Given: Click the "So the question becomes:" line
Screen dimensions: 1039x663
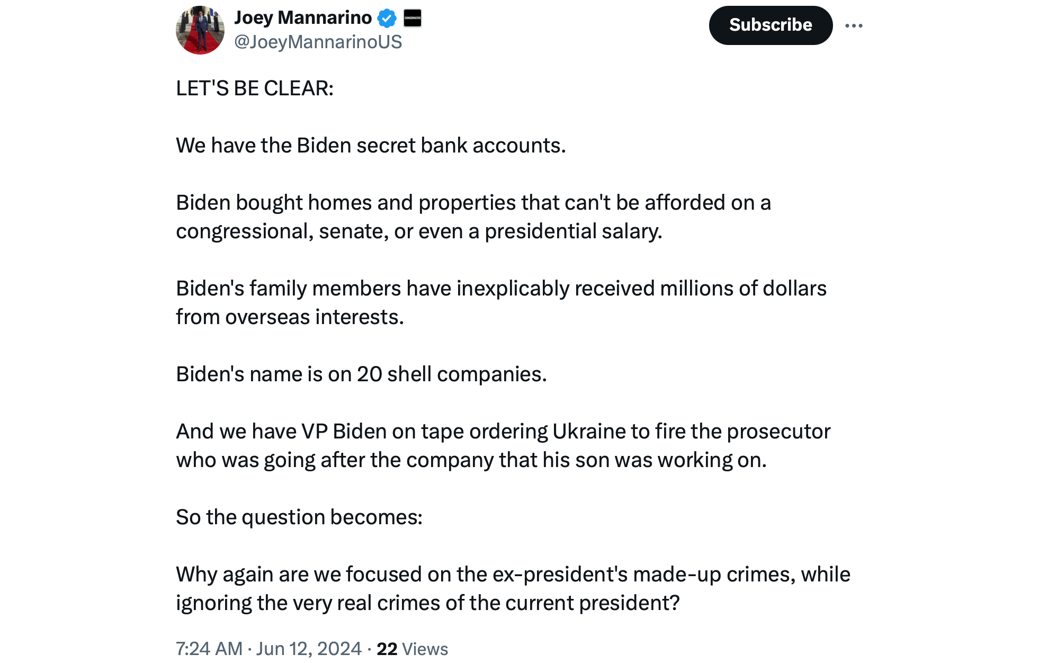Looking at the screenshot, I should click(299, 517).
